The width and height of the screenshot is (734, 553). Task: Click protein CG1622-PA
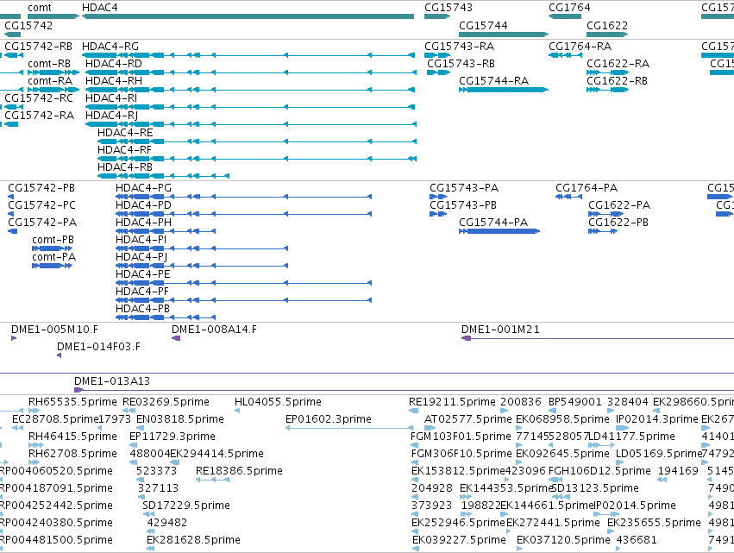[619, 205]
